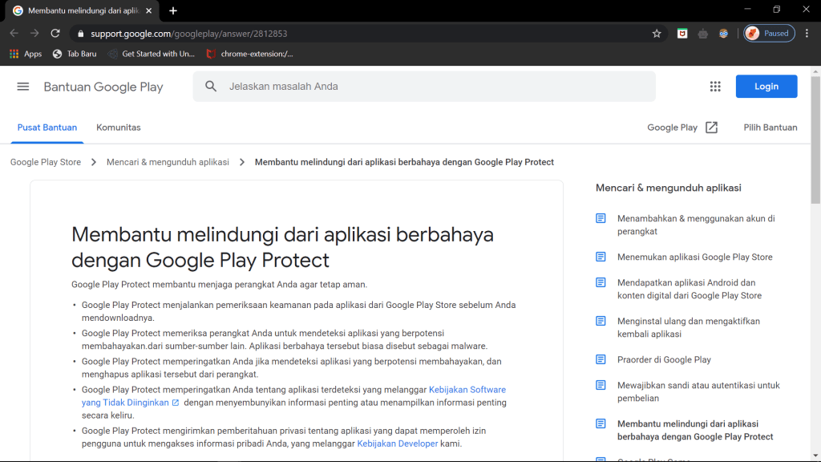The image size is (821, 462).
Task: Switch to the Komunitas tab
Action: pos(119,128)
